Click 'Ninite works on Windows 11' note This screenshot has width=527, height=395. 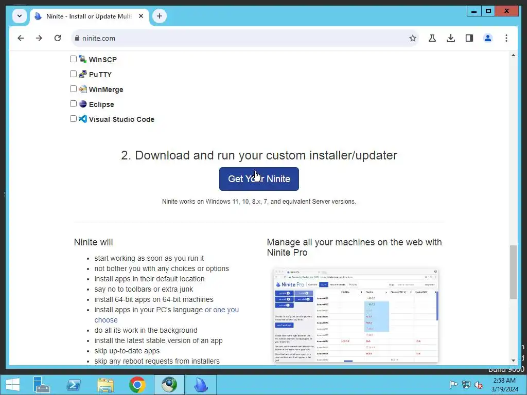(x=259, y=202)
